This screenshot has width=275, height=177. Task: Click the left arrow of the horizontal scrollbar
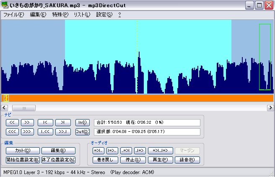coord(5,108)
